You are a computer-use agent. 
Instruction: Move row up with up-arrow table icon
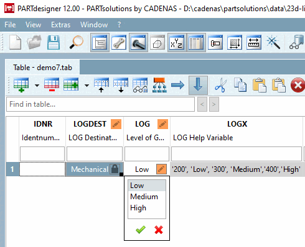point(101,85)
